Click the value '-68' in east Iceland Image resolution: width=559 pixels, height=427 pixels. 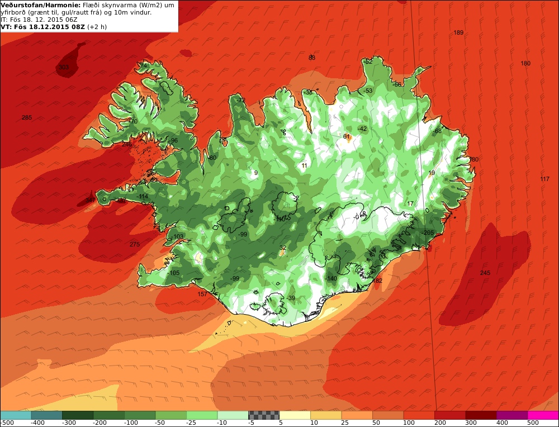tap(437, 131)
